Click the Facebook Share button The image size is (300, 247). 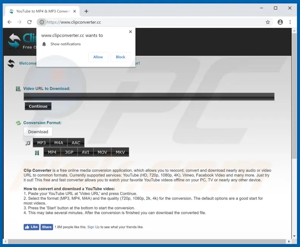click(x=47, y=227)
